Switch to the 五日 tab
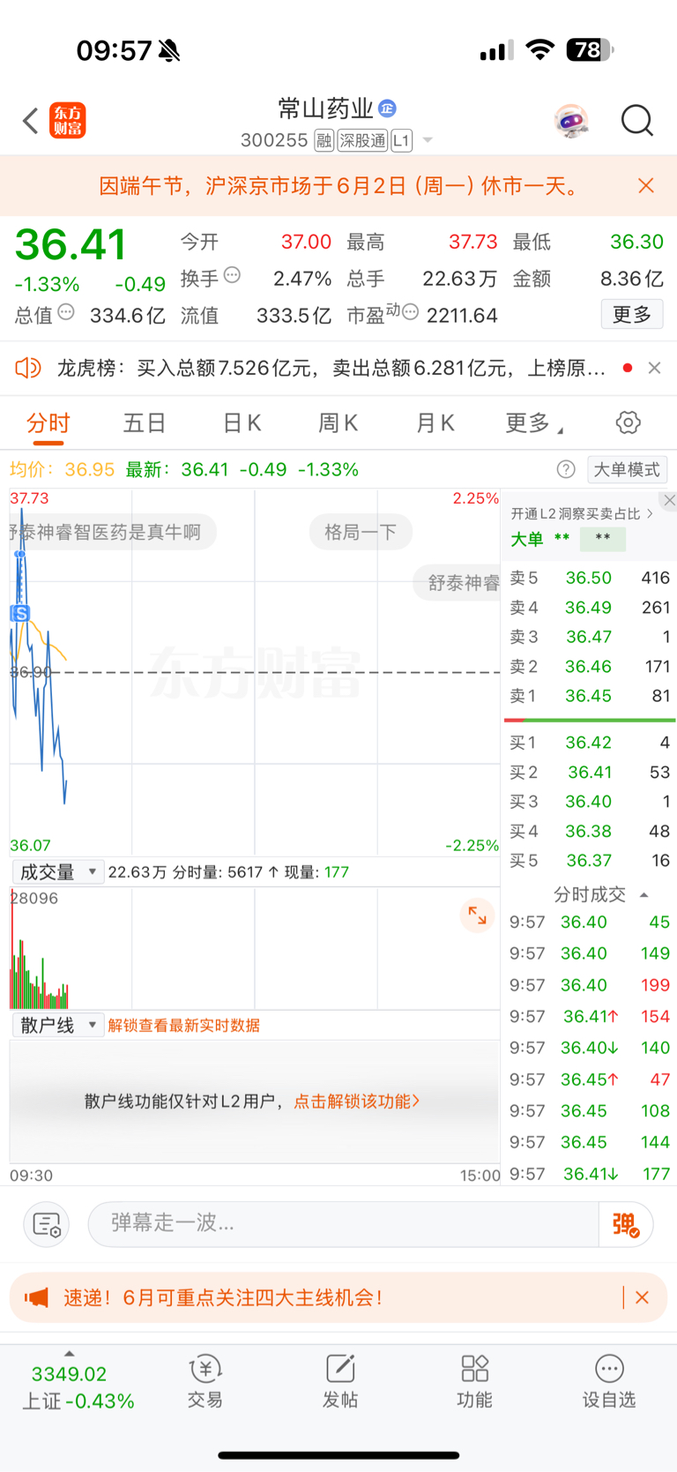 coord(145,423)
